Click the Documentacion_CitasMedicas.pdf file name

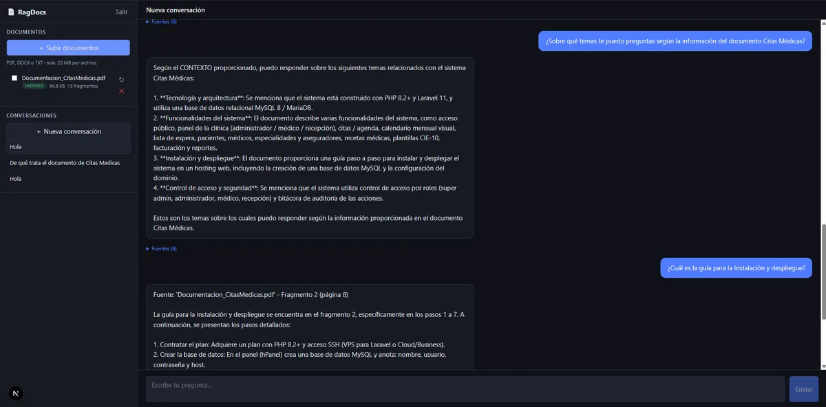tap(63, 78)
